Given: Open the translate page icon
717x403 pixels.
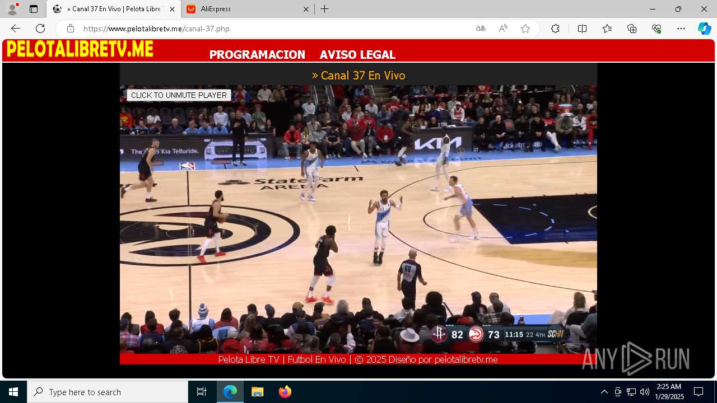Looking at the screenshot, I should (481, 29).
